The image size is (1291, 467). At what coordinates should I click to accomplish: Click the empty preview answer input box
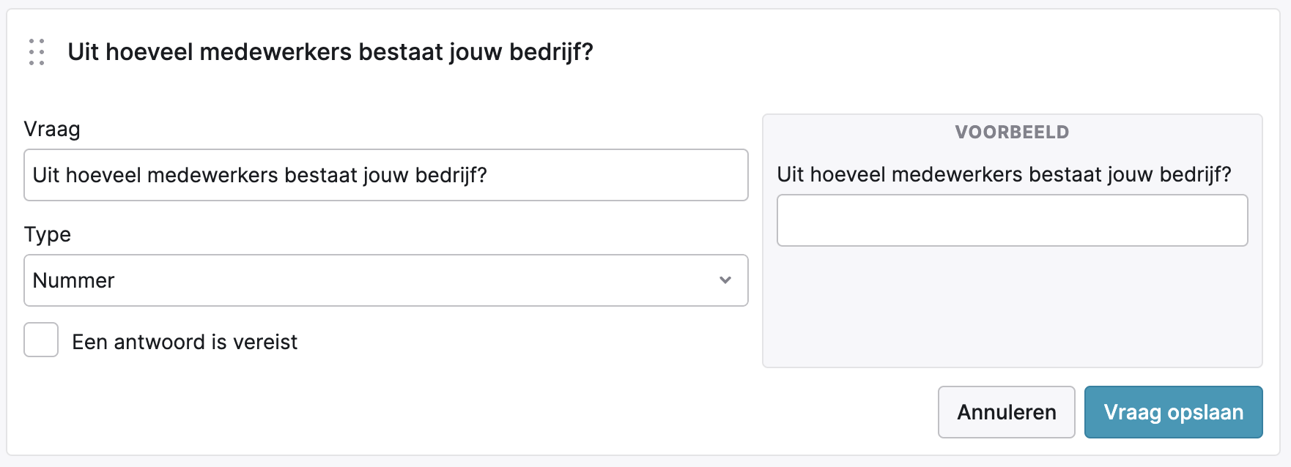pos(1012,220)
